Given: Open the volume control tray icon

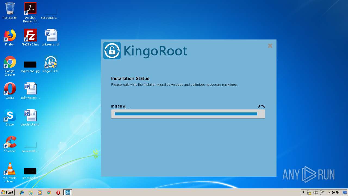Looking at the screenshot, I should [316, 192].
